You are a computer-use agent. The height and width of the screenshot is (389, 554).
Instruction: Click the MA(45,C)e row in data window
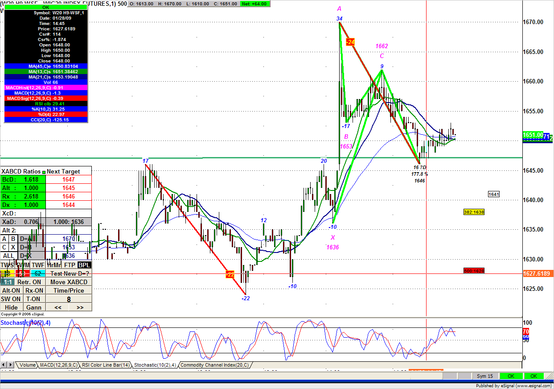46,66
